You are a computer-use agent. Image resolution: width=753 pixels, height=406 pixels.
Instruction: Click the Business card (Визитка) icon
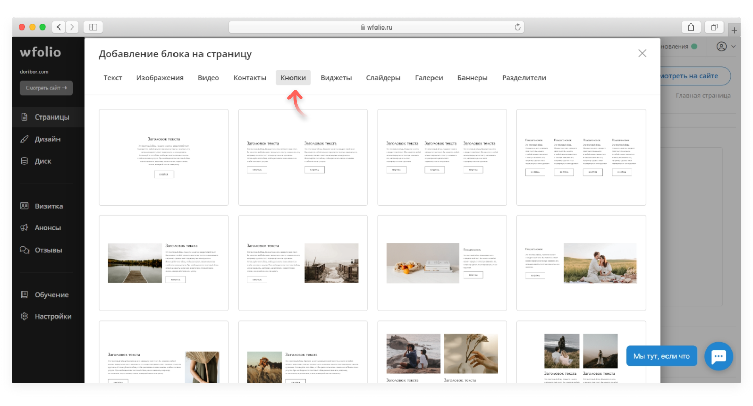pos(24,206)
